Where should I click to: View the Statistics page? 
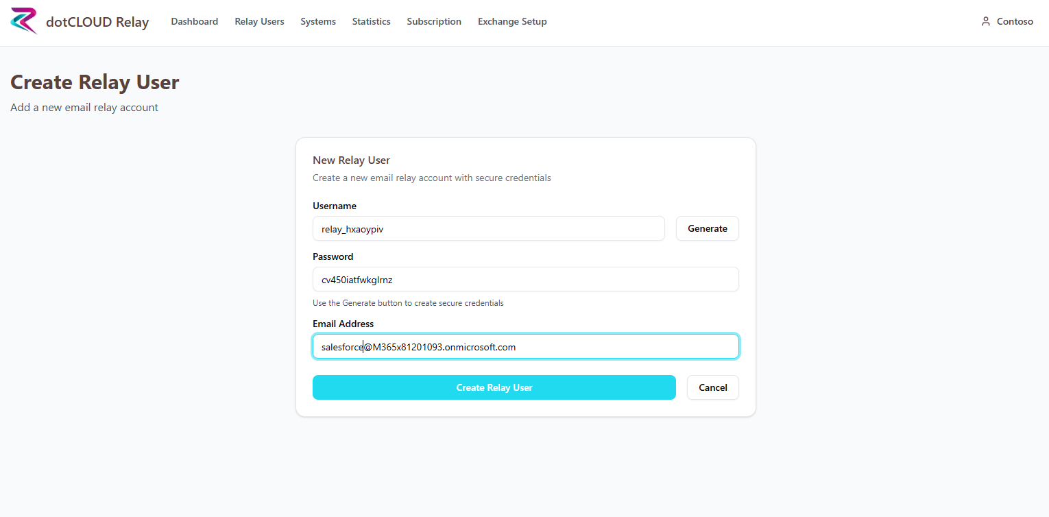(x=371, y=21)
